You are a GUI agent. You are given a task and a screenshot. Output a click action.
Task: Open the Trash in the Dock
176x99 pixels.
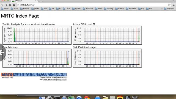click(135, 97)
